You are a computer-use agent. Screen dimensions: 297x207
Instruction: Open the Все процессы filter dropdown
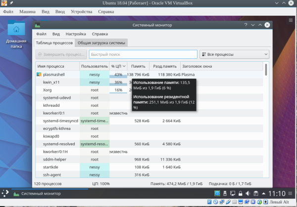(x=234, y=54)
